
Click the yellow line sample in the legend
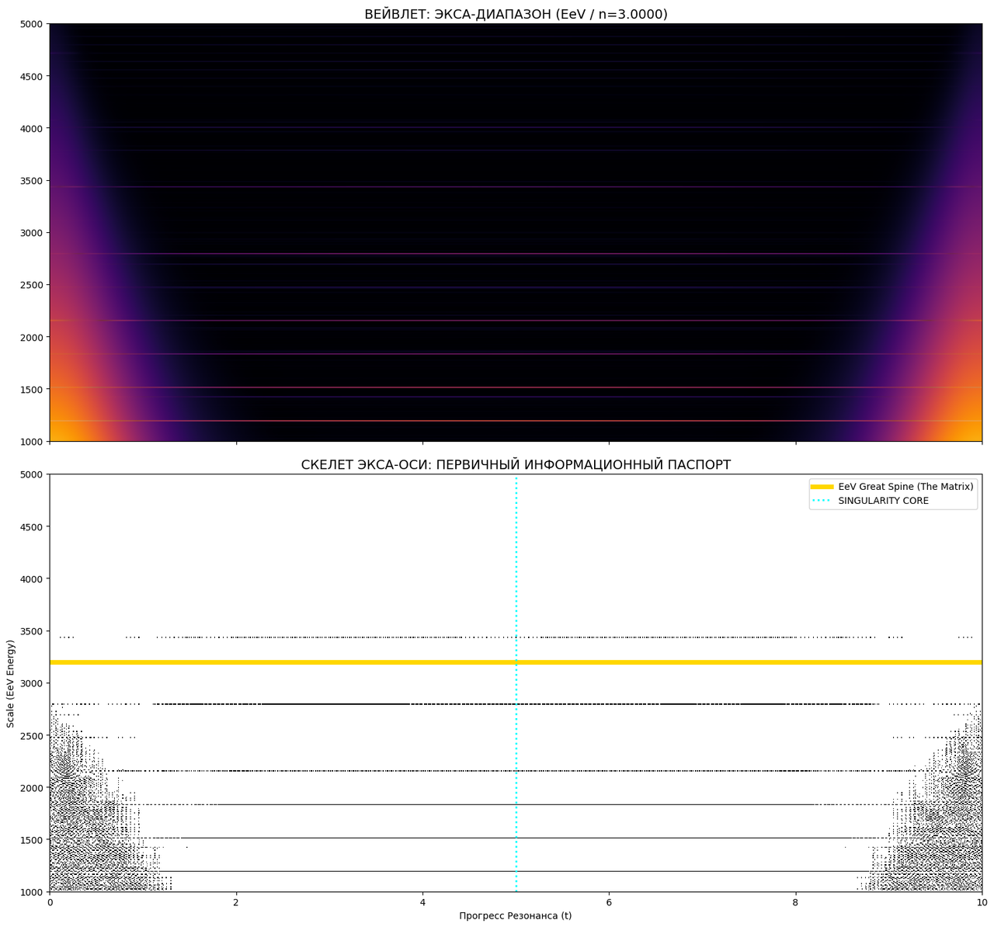(822, 486)
